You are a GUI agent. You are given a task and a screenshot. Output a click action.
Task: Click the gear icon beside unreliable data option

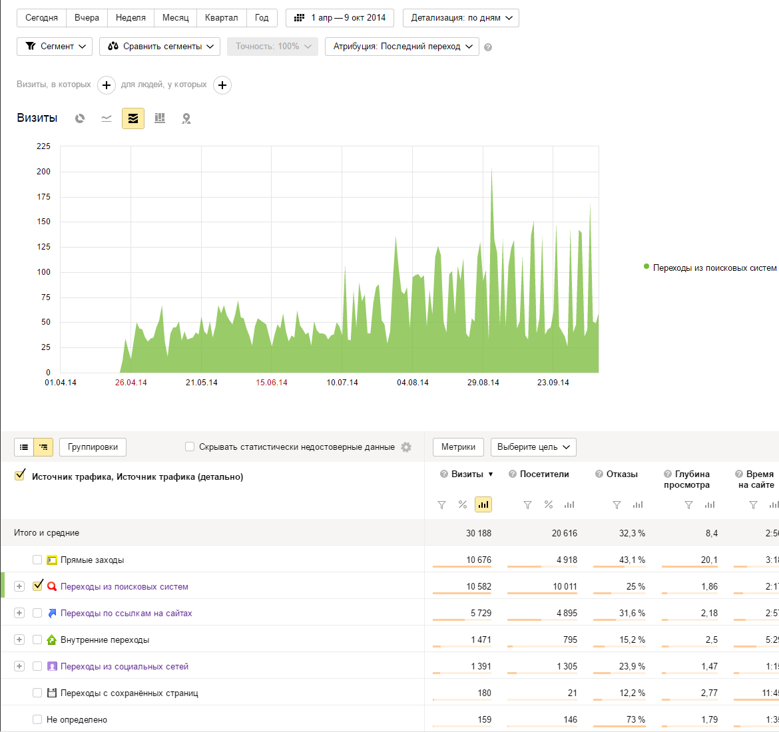406,447
